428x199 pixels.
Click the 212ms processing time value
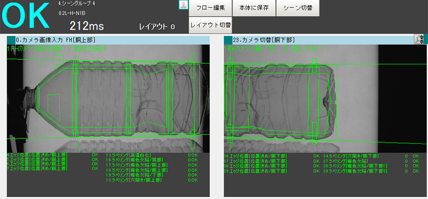87,26
